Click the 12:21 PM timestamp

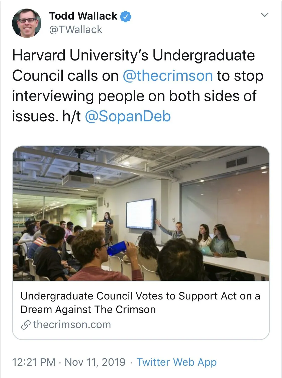point(34,362)
